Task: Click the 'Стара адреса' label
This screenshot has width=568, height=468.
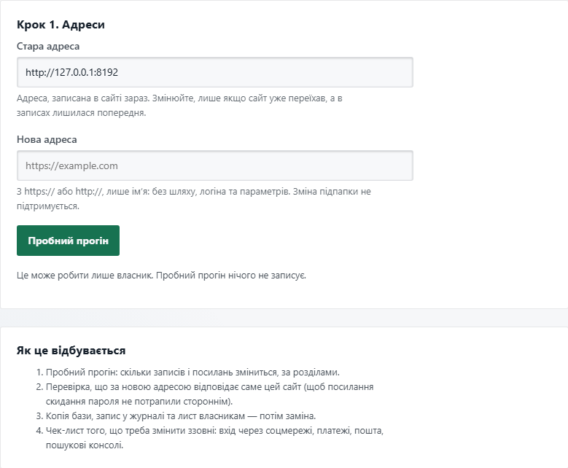Action: click(x=48, y=47)
